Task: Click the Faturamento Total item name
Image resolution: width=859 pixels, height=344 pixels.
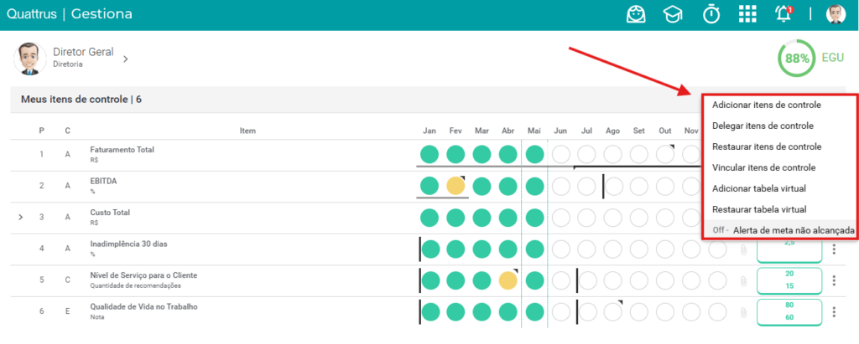Action: (122, 149)
